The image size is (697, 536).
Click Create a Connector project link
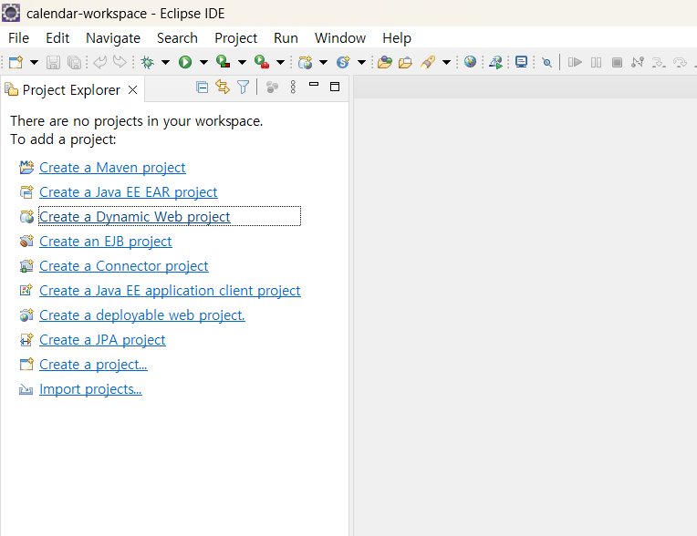click(x=123, y=265)
